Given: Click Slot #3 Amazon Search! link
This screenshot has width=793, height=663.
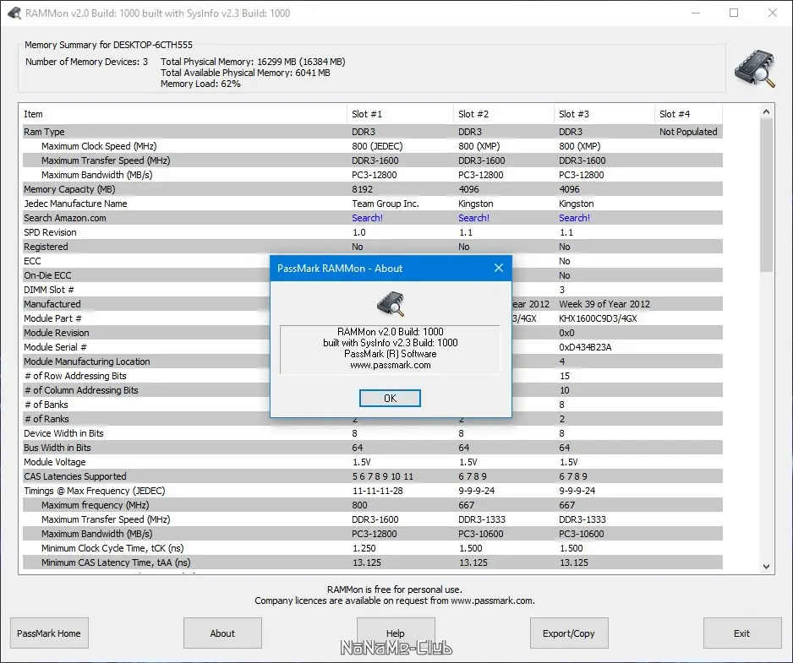Looking at the screenshot, I should tap(575, 218).
